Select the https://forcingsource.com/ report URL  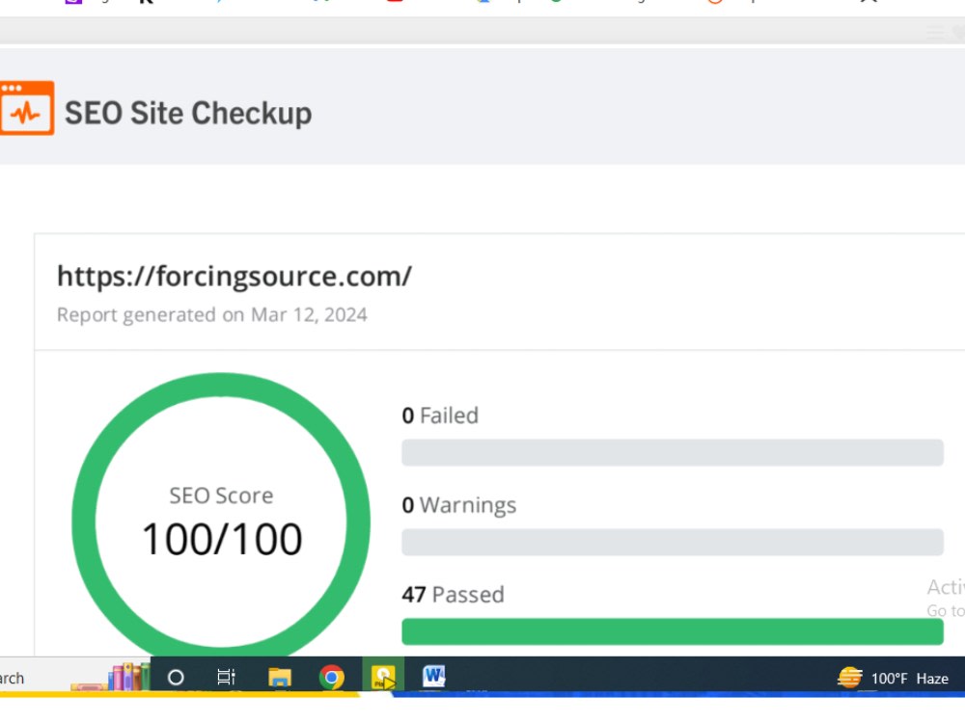[x=234, y=276]
